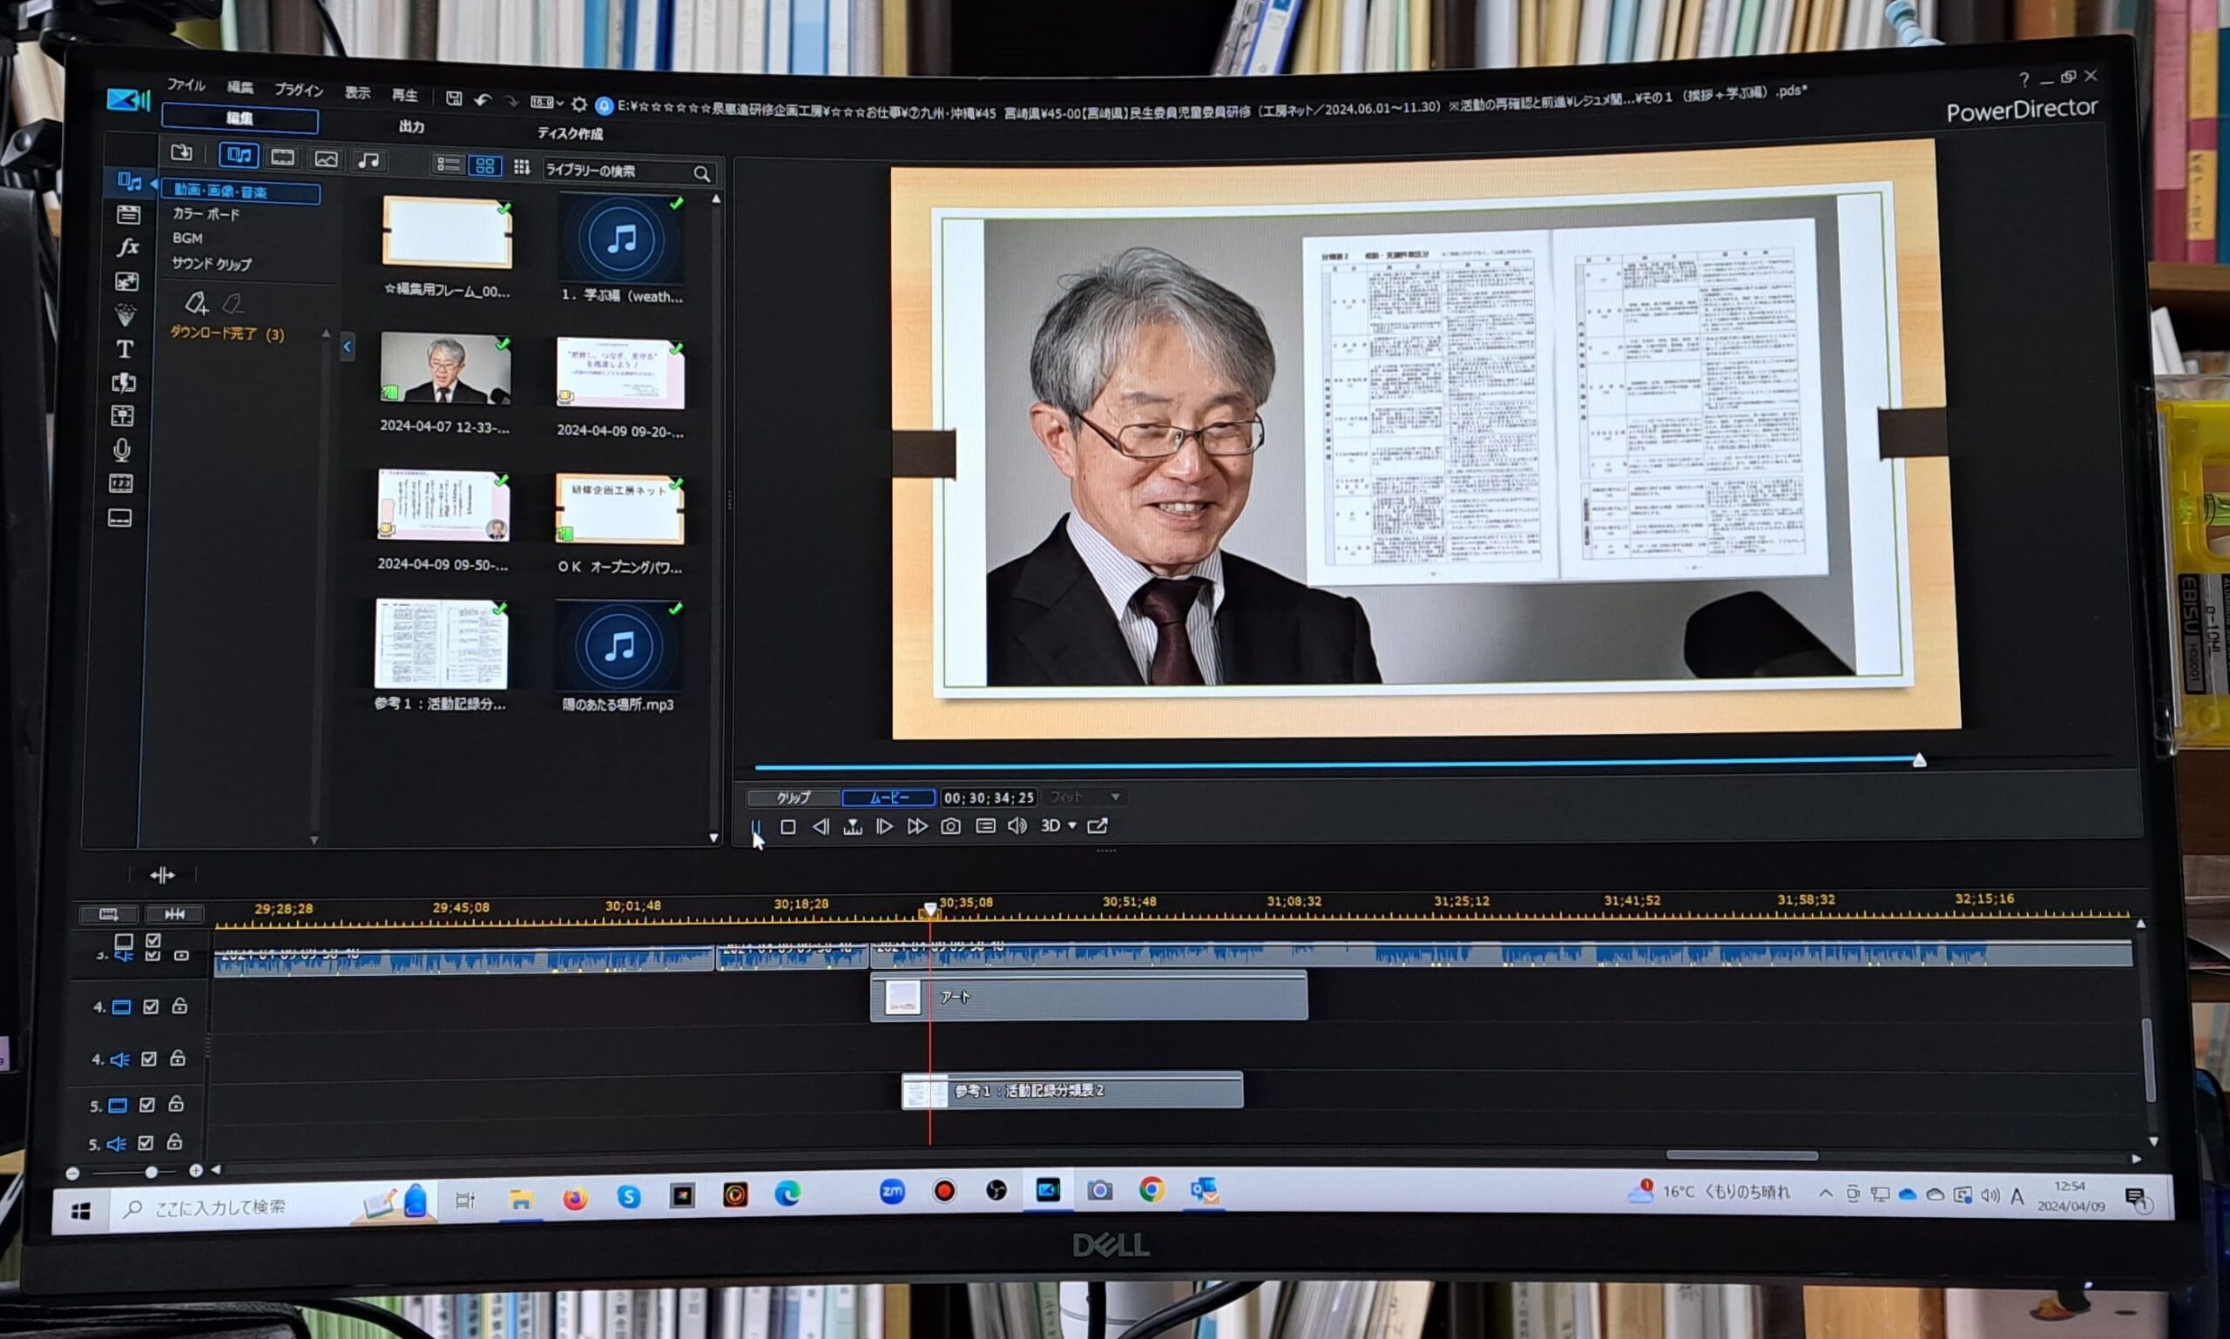Open the Chapter Room icon
Image resolution: width=2230 pixels, height=1339 pixels.
click(121, 484)
